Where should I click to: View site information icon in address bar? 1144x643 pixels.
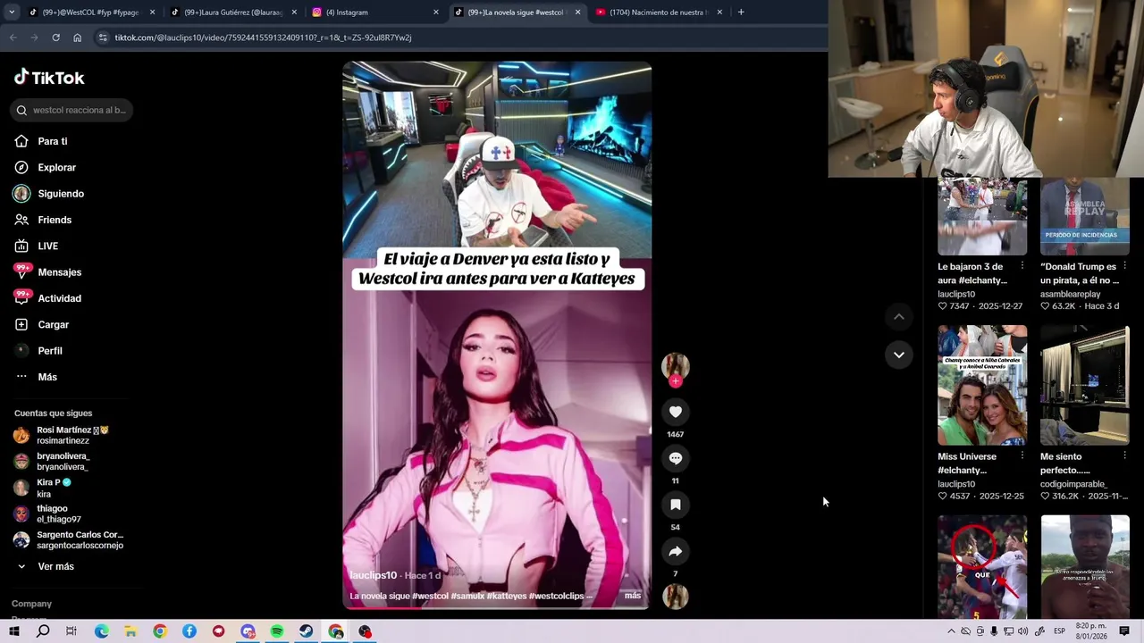103,38
